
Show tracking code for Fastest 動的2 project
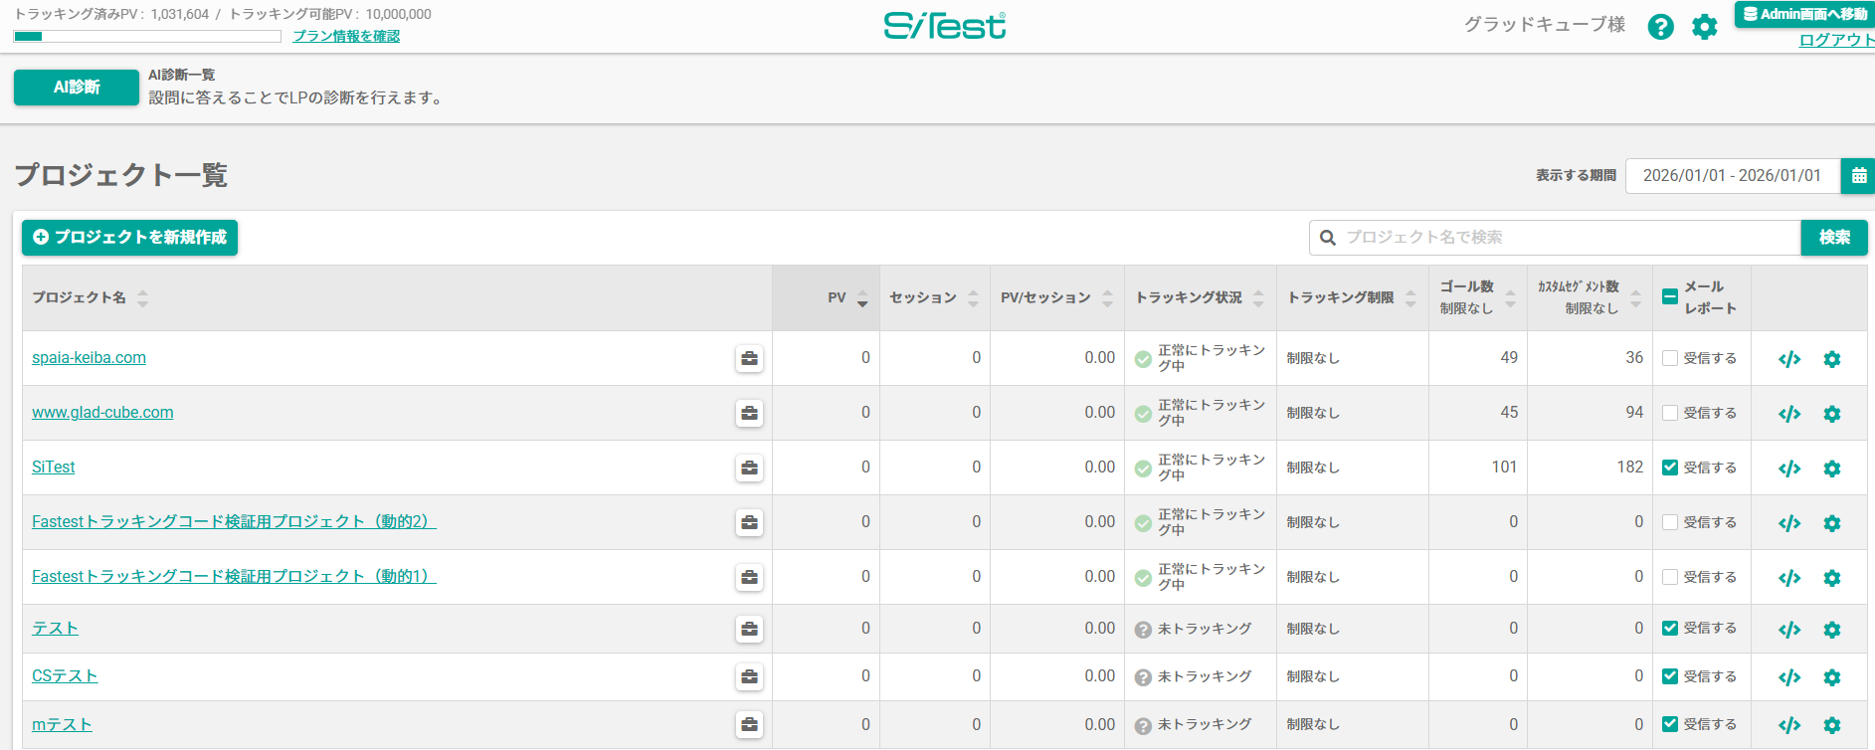click(x=1789, y=523)
